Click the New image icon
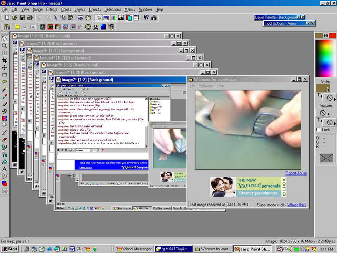Screen dimensions: 337x253 (7, 17)
